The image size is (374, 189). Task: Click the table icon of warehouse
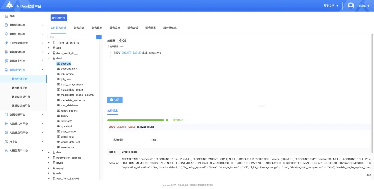click(x=59, y=147)
